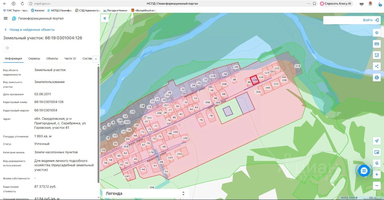384x200 pixels.
Task: Open the overview mini-map button
Action: (x=377, y=152)
